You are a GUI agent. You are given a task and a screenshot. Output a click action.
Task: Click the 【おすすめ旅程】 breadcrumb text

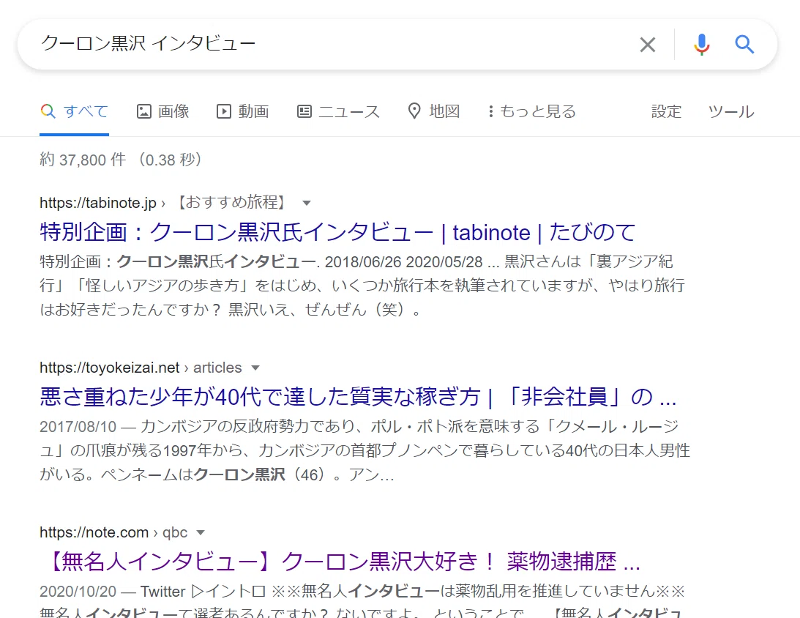coord(231,203)
